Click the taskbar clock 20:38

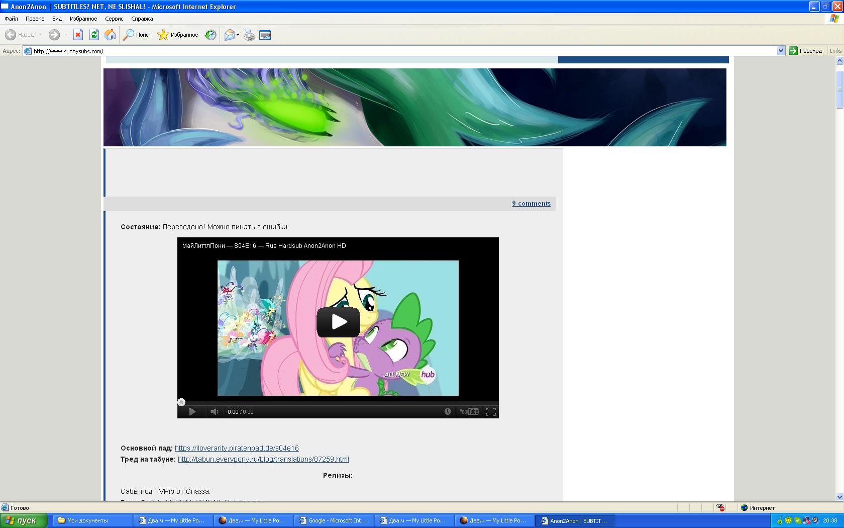pos(830,520)
